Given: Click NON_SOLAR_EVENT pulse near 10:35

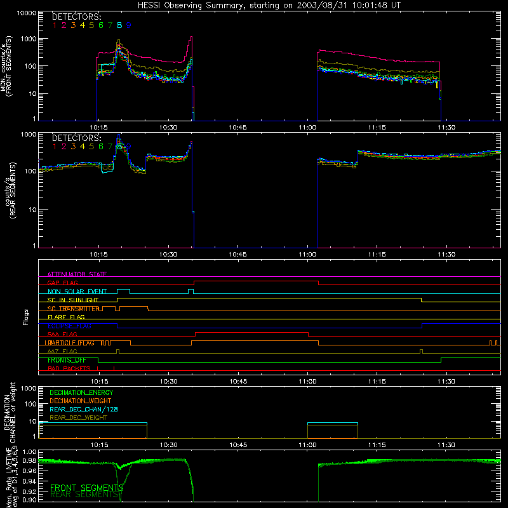Looking at the screenshot, I should pos(191,291).
